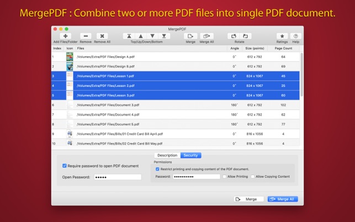This screenshot has width=355, height=222.
Task: Click the Merge All icon in the toolbar
Action: [x=206, y=36]
